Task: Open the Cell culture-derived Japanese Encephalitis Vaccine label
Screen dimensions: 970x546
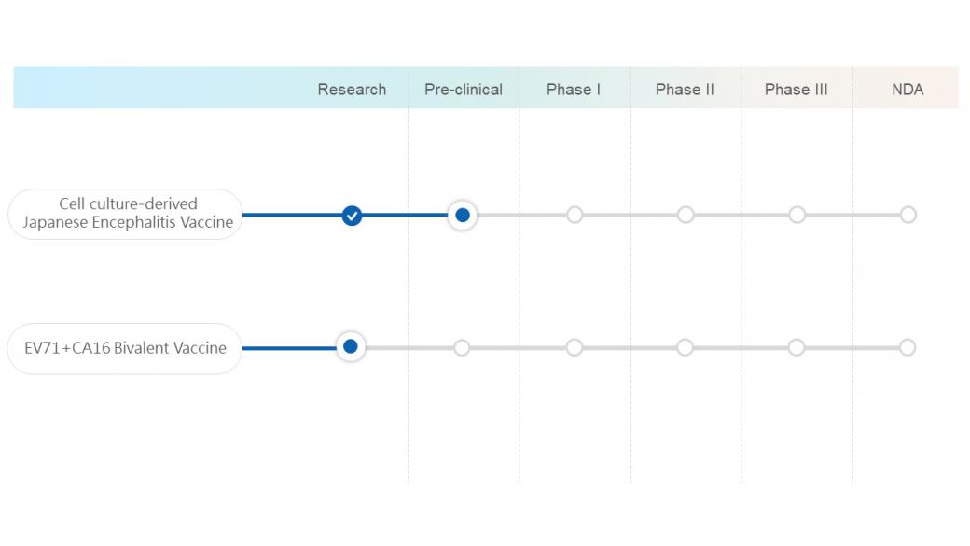Action: tap(126, 214)
